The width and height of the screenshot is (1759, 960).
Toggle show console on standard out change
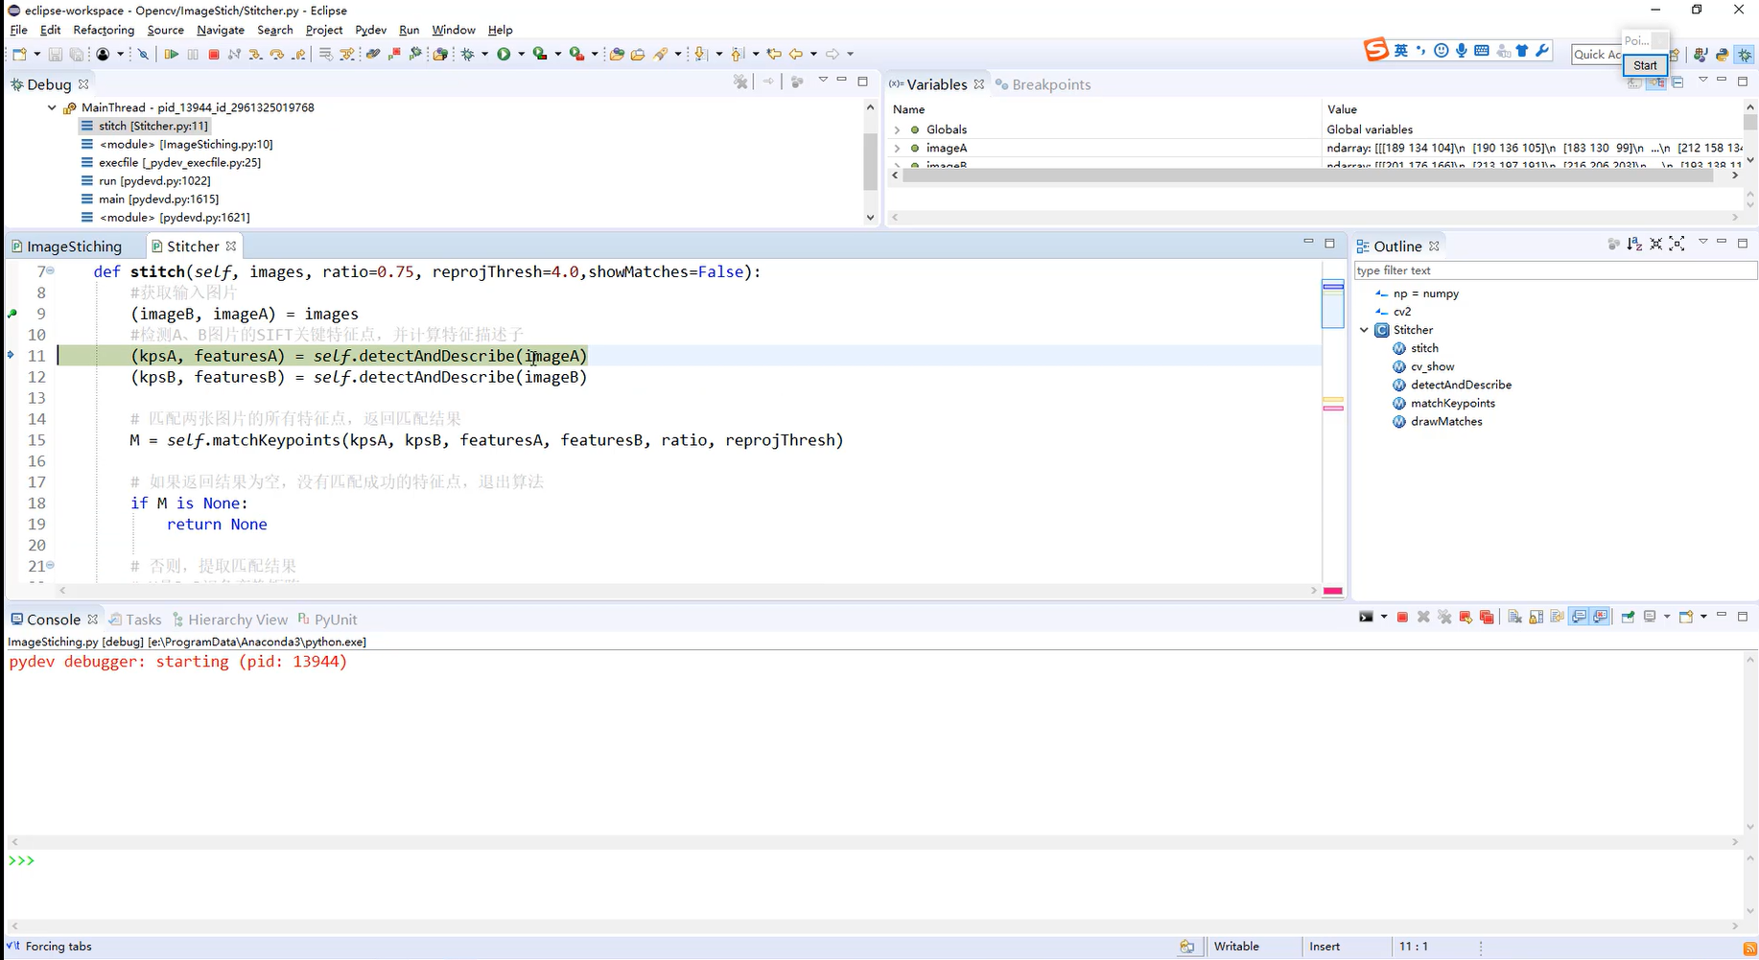click(1579, 617)
